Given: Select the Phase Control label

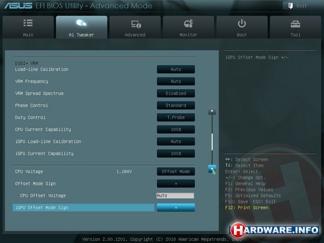Looking at the screenshot, I should [31, 105].
